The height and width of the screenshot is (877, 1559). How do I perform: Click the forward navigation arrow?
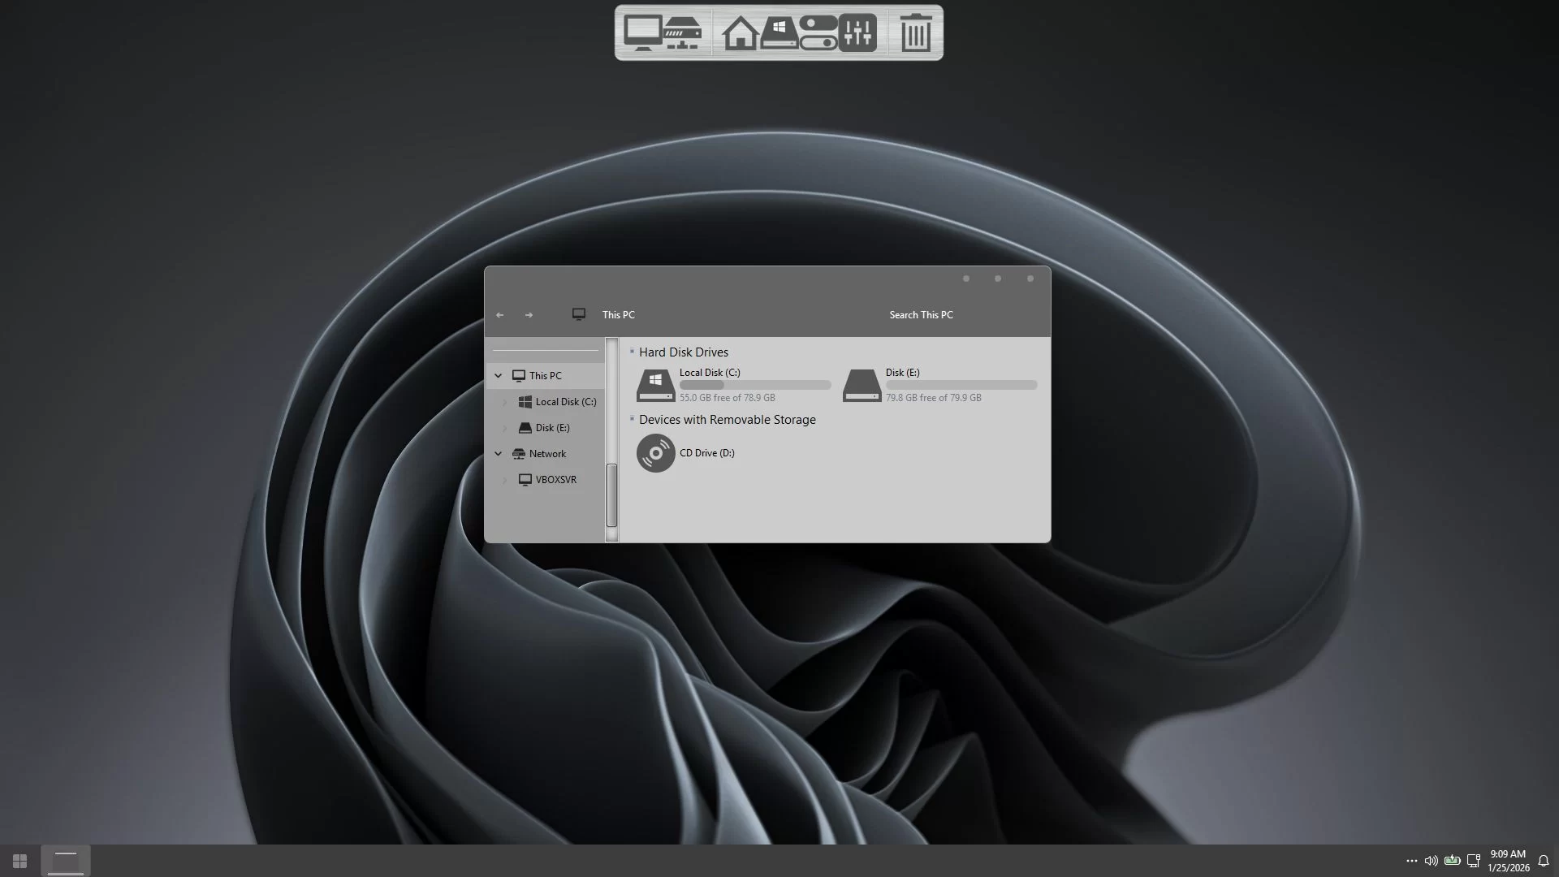529,315
